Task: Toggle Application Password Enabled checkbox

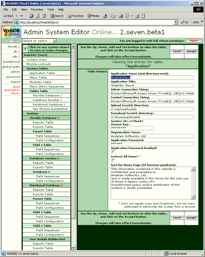Action: tap(113, 152)
